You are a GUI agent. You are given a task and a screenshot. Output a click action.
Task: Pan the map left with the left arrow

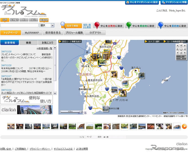[x=177, y=49]
